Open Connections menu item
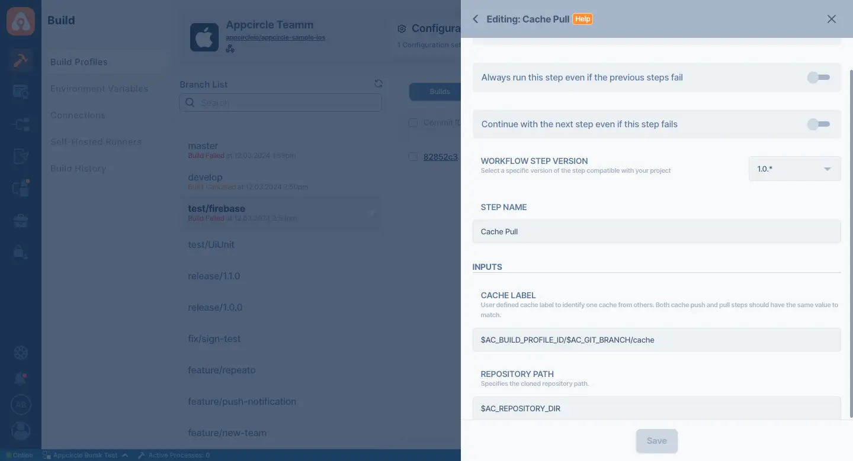The height and width of the screenshot is (461, 853). (78, 115)
